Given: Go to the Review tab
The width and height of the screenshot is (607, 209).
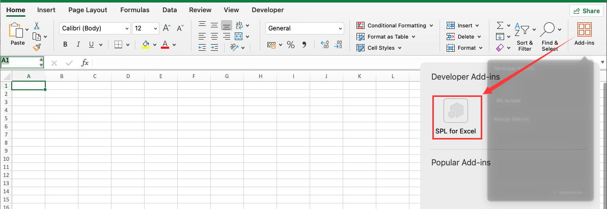Looking at the screenshot, I should (201, 10).
